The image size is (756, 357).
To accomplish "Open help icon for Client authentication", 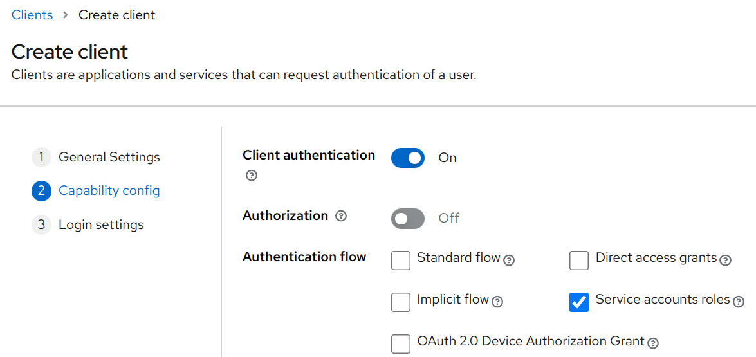I will [x=251, y=176].
